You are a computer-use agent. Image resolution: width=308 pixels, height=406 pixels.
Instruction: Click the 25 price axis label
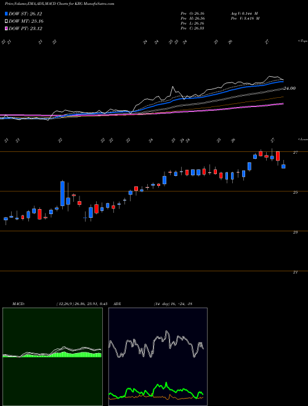point(295,193)
